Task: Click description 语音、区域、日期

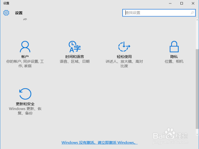Action: (x=74, y=62)
